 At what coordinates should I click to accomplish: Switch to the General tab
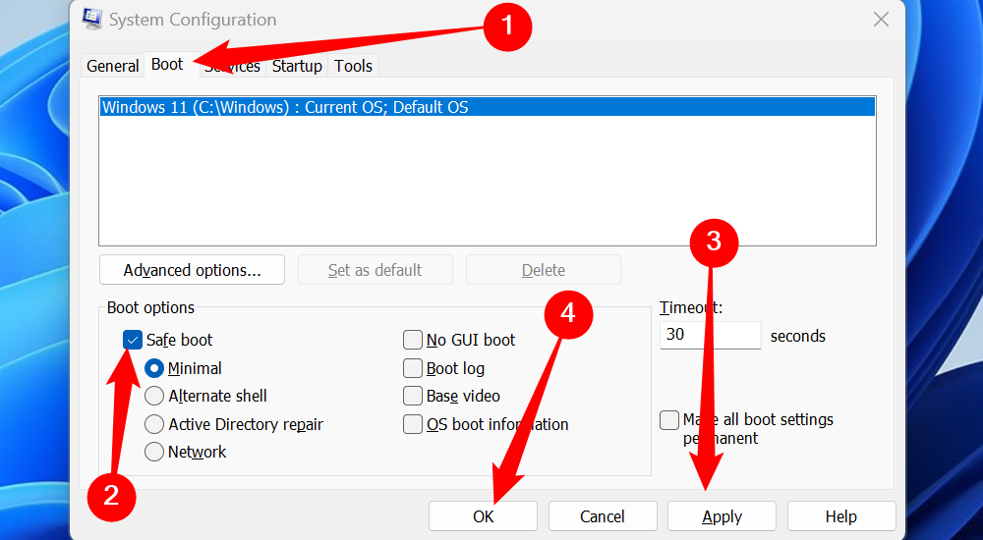click(x=113, y=66)
